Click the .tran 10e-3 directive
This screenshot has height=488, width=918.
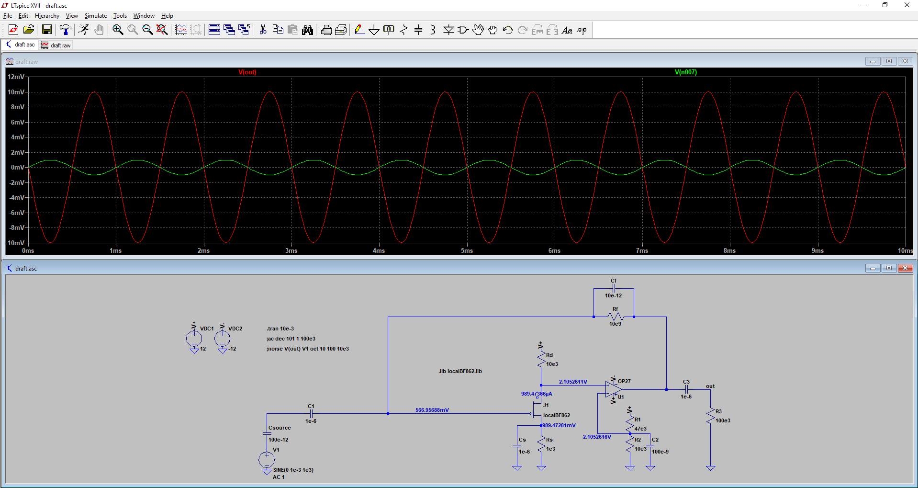click(280, 329)
